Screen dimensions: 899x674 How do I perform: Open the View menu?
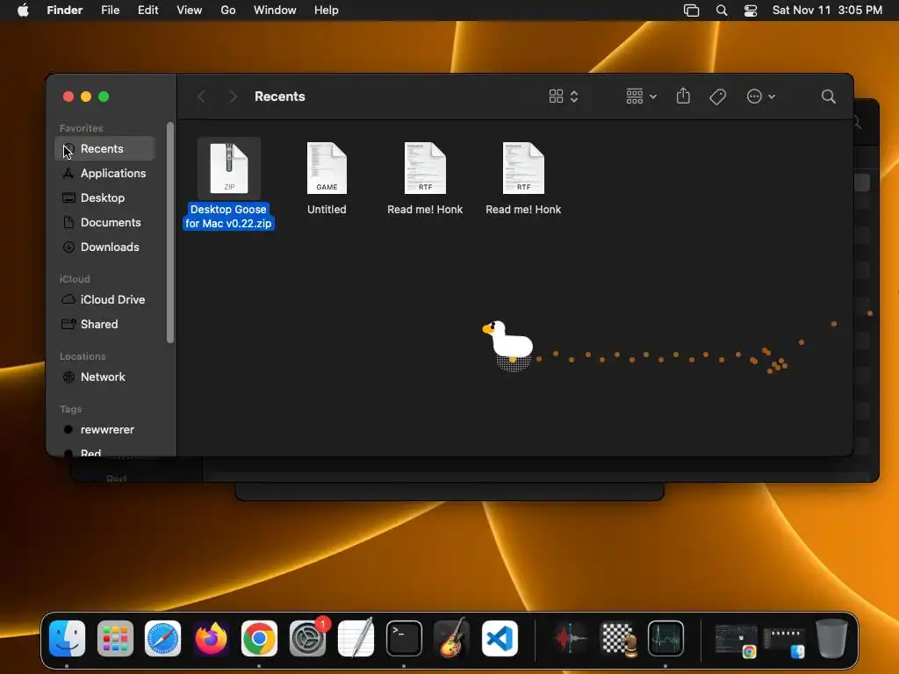tap(190, 11)
